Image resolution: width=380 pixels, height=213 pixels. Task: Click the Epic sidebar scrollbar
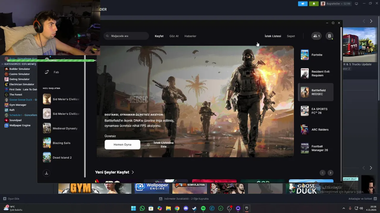click(x=85, y=117)
